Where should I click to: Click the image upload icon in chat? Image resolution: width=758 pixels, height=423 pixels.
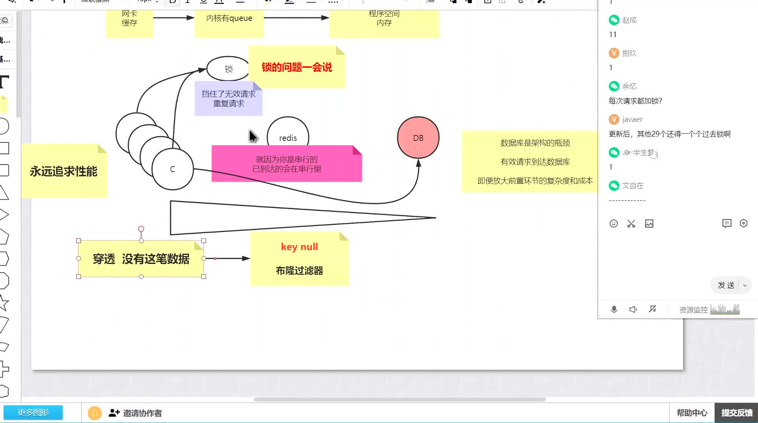(x=649, y=224)
